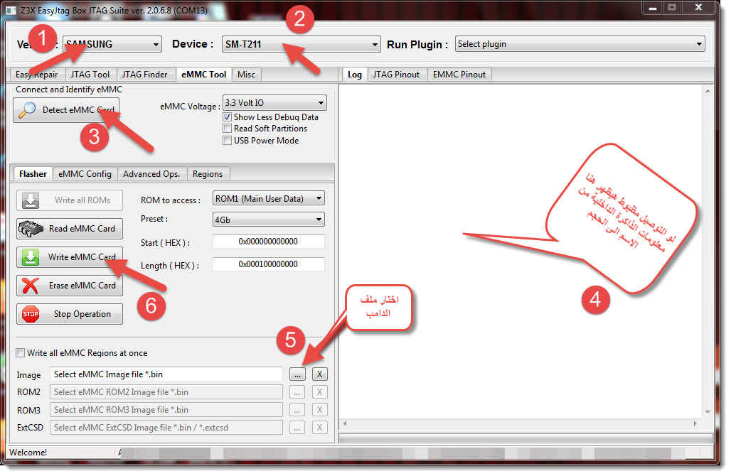Click the Detect eMMC Card button label
The width and height of the screenshot is (731, 476).
click(78, 110)
